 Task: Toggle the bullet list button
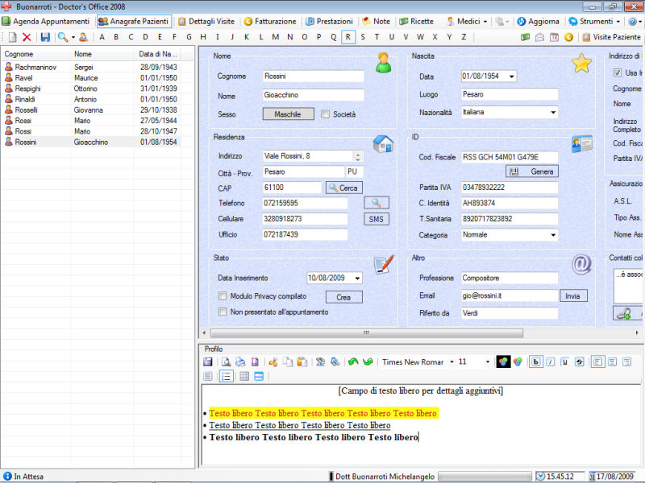(227, 376)
